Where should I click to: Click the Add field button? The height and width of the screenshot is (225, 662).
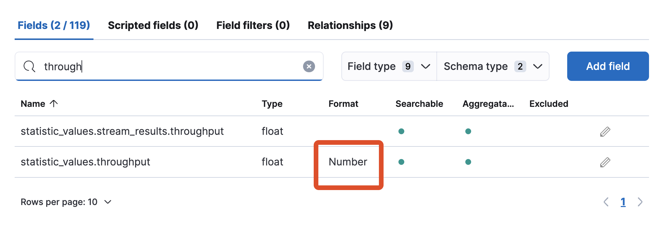(x=608, y=66)
